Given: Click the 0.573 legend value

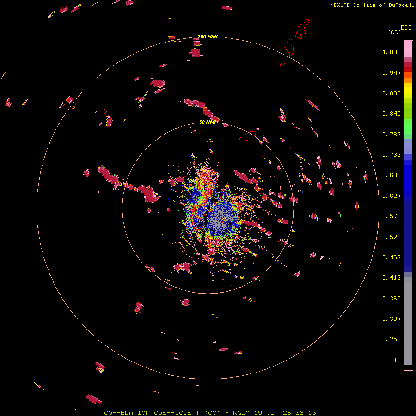Looking at the screenshot, I should tap(392, 216).
